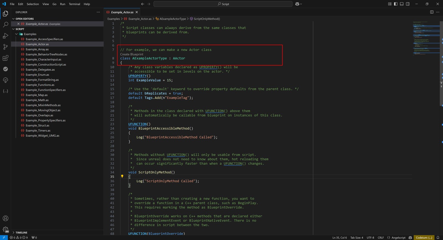Toggle the secondary side bar layout button

point(408,4)
